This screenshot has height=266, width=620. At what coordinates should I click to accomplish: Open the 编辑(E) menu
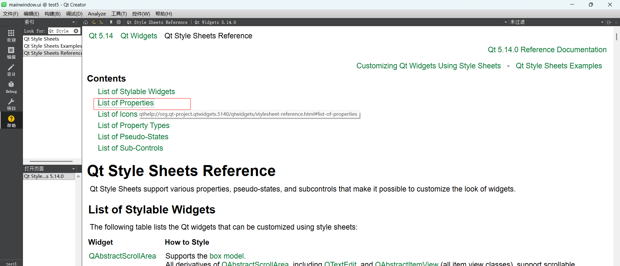pyautogui.click(x=31, y=14)
